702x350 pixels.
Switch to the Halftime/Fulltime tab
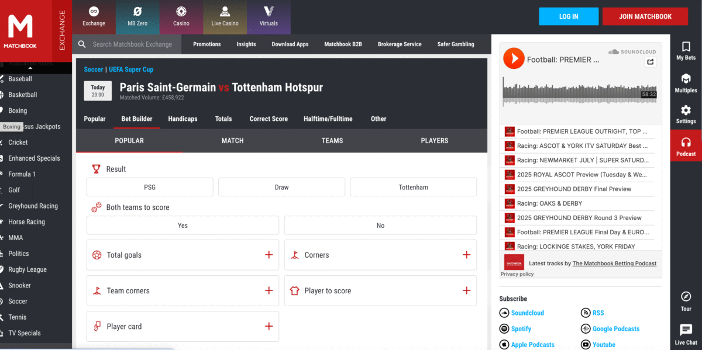[x=328, y=119]
